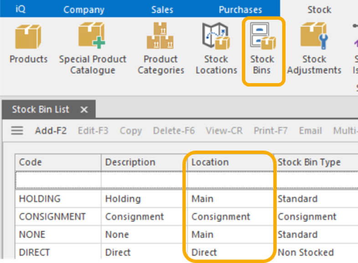Click Add-F2 button

[51, 131]
